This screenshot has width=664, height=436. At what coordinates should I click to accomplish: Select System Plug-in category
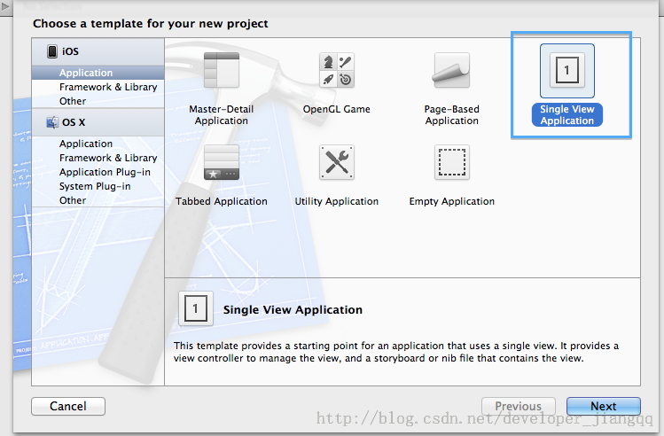point(95,186)
